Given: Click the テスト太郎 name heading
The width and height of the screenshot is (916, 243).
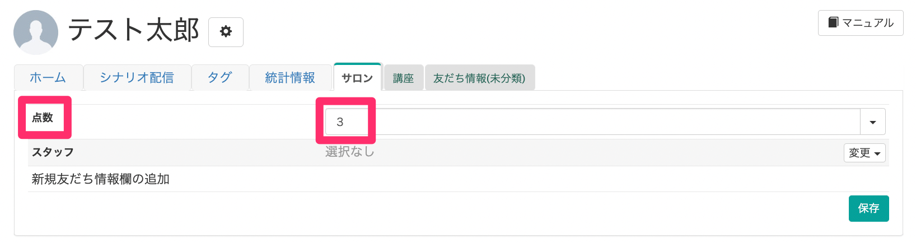Looking at the screenshot, I should (x=133, y=30).
